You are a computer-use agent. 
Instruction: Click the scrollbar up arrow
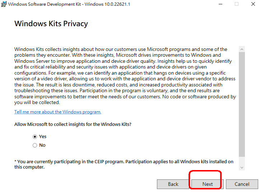242,49
